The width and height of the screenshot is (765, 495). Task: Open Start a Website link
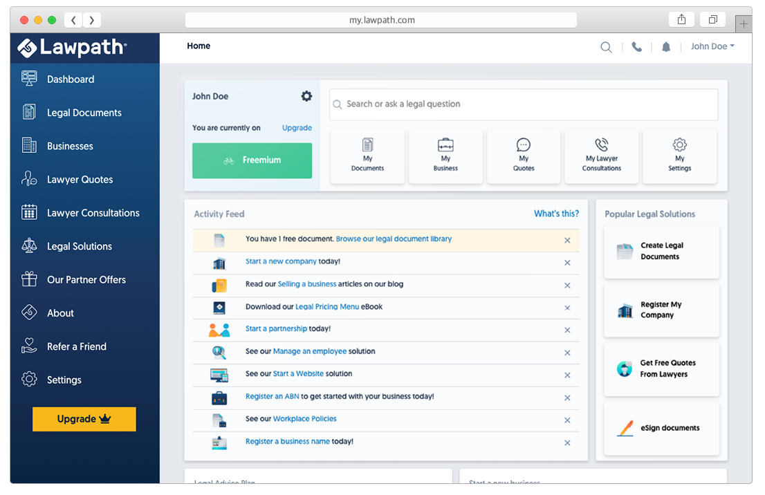(x=298, y=373)
